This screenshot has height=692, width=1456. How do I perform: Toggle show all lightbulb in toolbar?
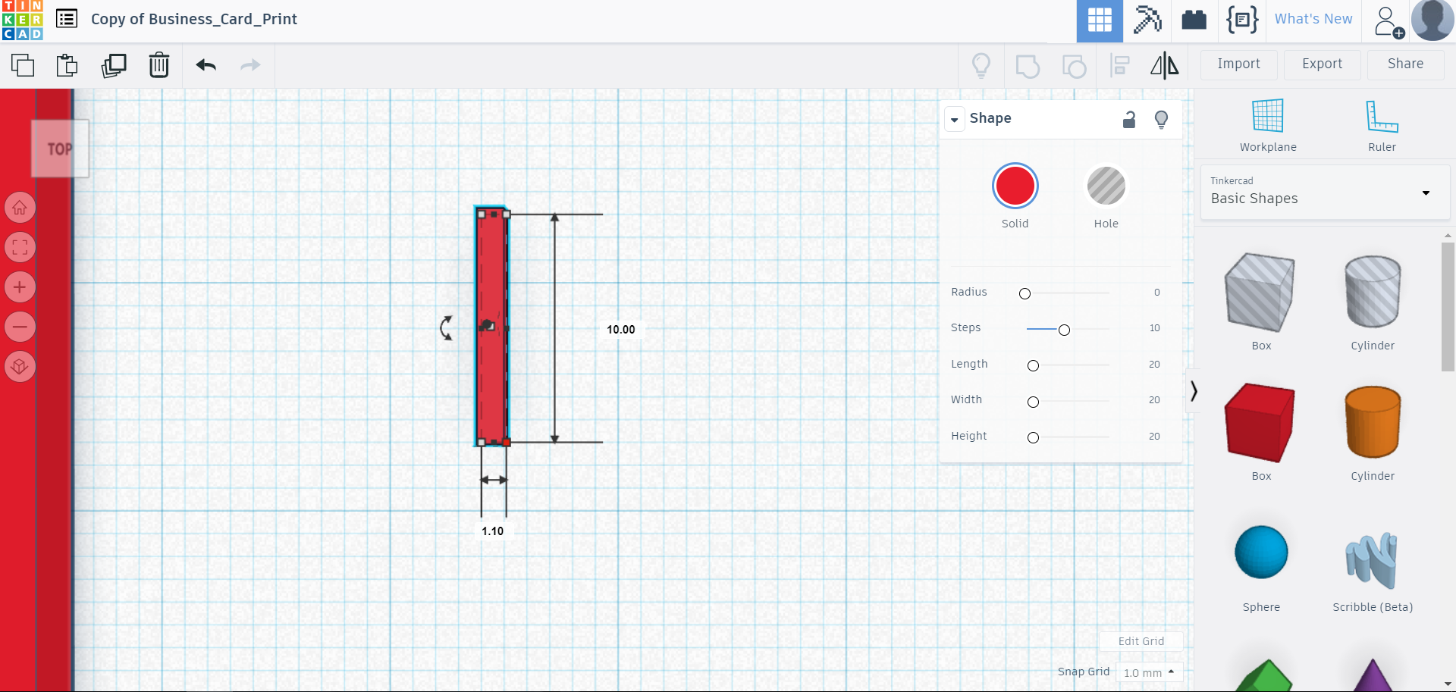click(981, 65)
